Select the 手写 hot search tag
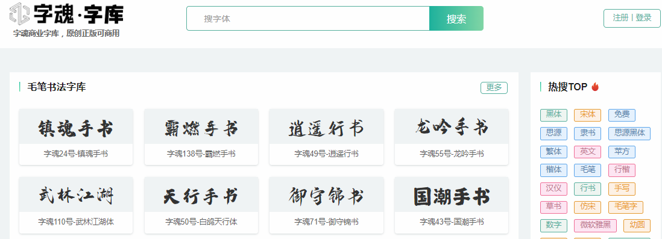Screen dimensions: 662x239 click(x=622, y=189)
